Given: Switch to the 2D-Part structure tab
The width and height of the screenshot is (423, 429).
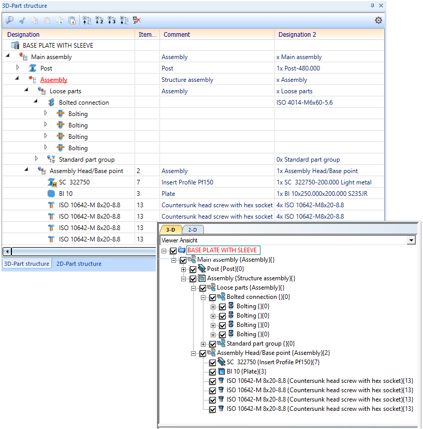Looking at the screenshot, I should 79,264.
